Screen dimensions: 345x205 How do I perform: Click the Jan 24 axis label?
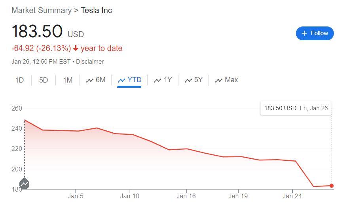pyautogui.click(x=292, y=196)
